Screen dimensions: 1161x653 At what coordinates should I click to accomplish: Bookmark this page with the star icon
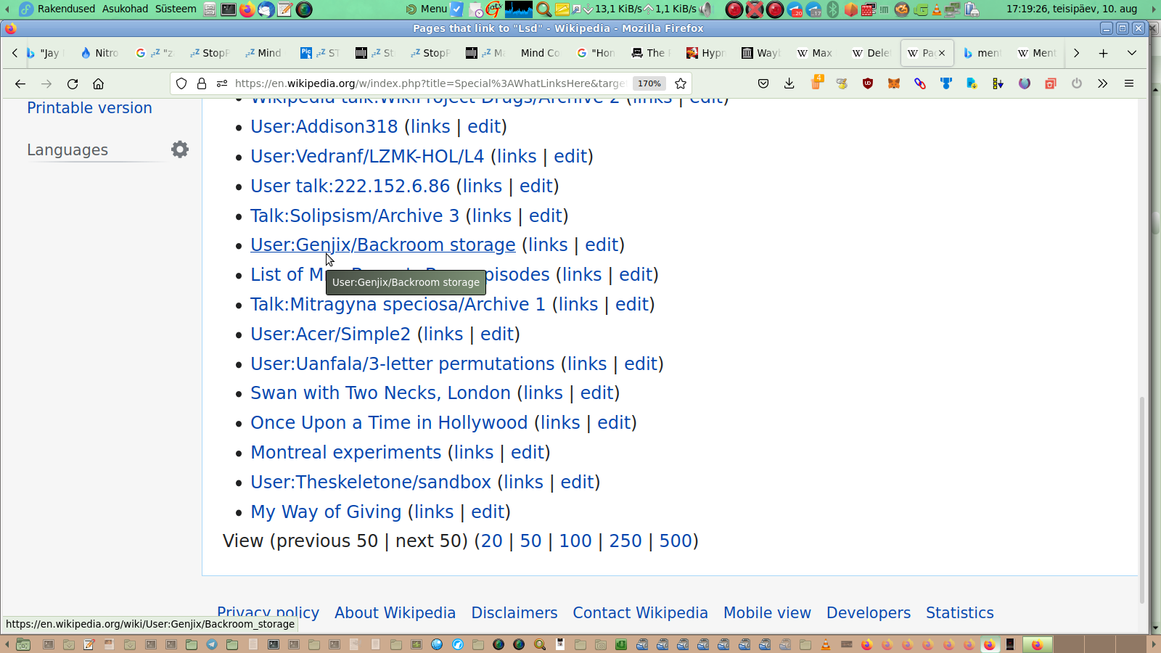tap(681, 83)
